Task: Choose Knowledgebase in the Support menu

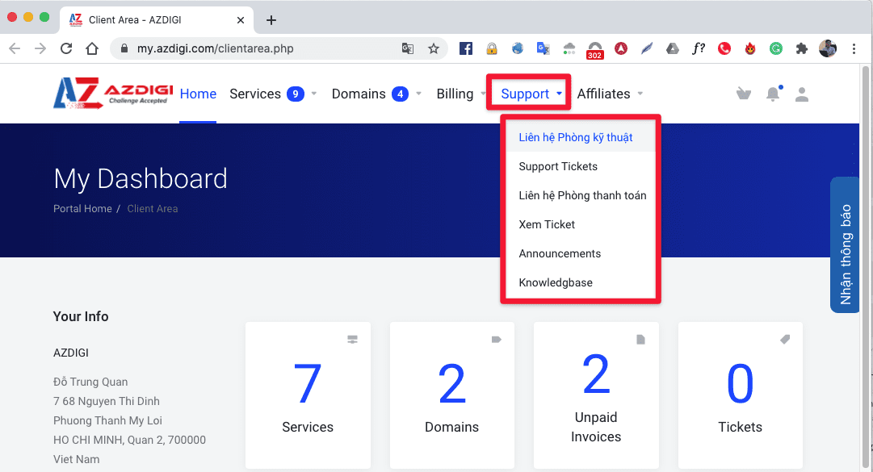Action: tap(556, 282)
